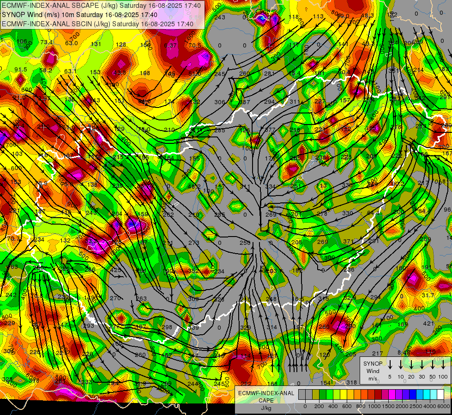Screen dimensions: 452x415
Task: Click the 1500 tick label on CAPE scale
Action: 388,406
